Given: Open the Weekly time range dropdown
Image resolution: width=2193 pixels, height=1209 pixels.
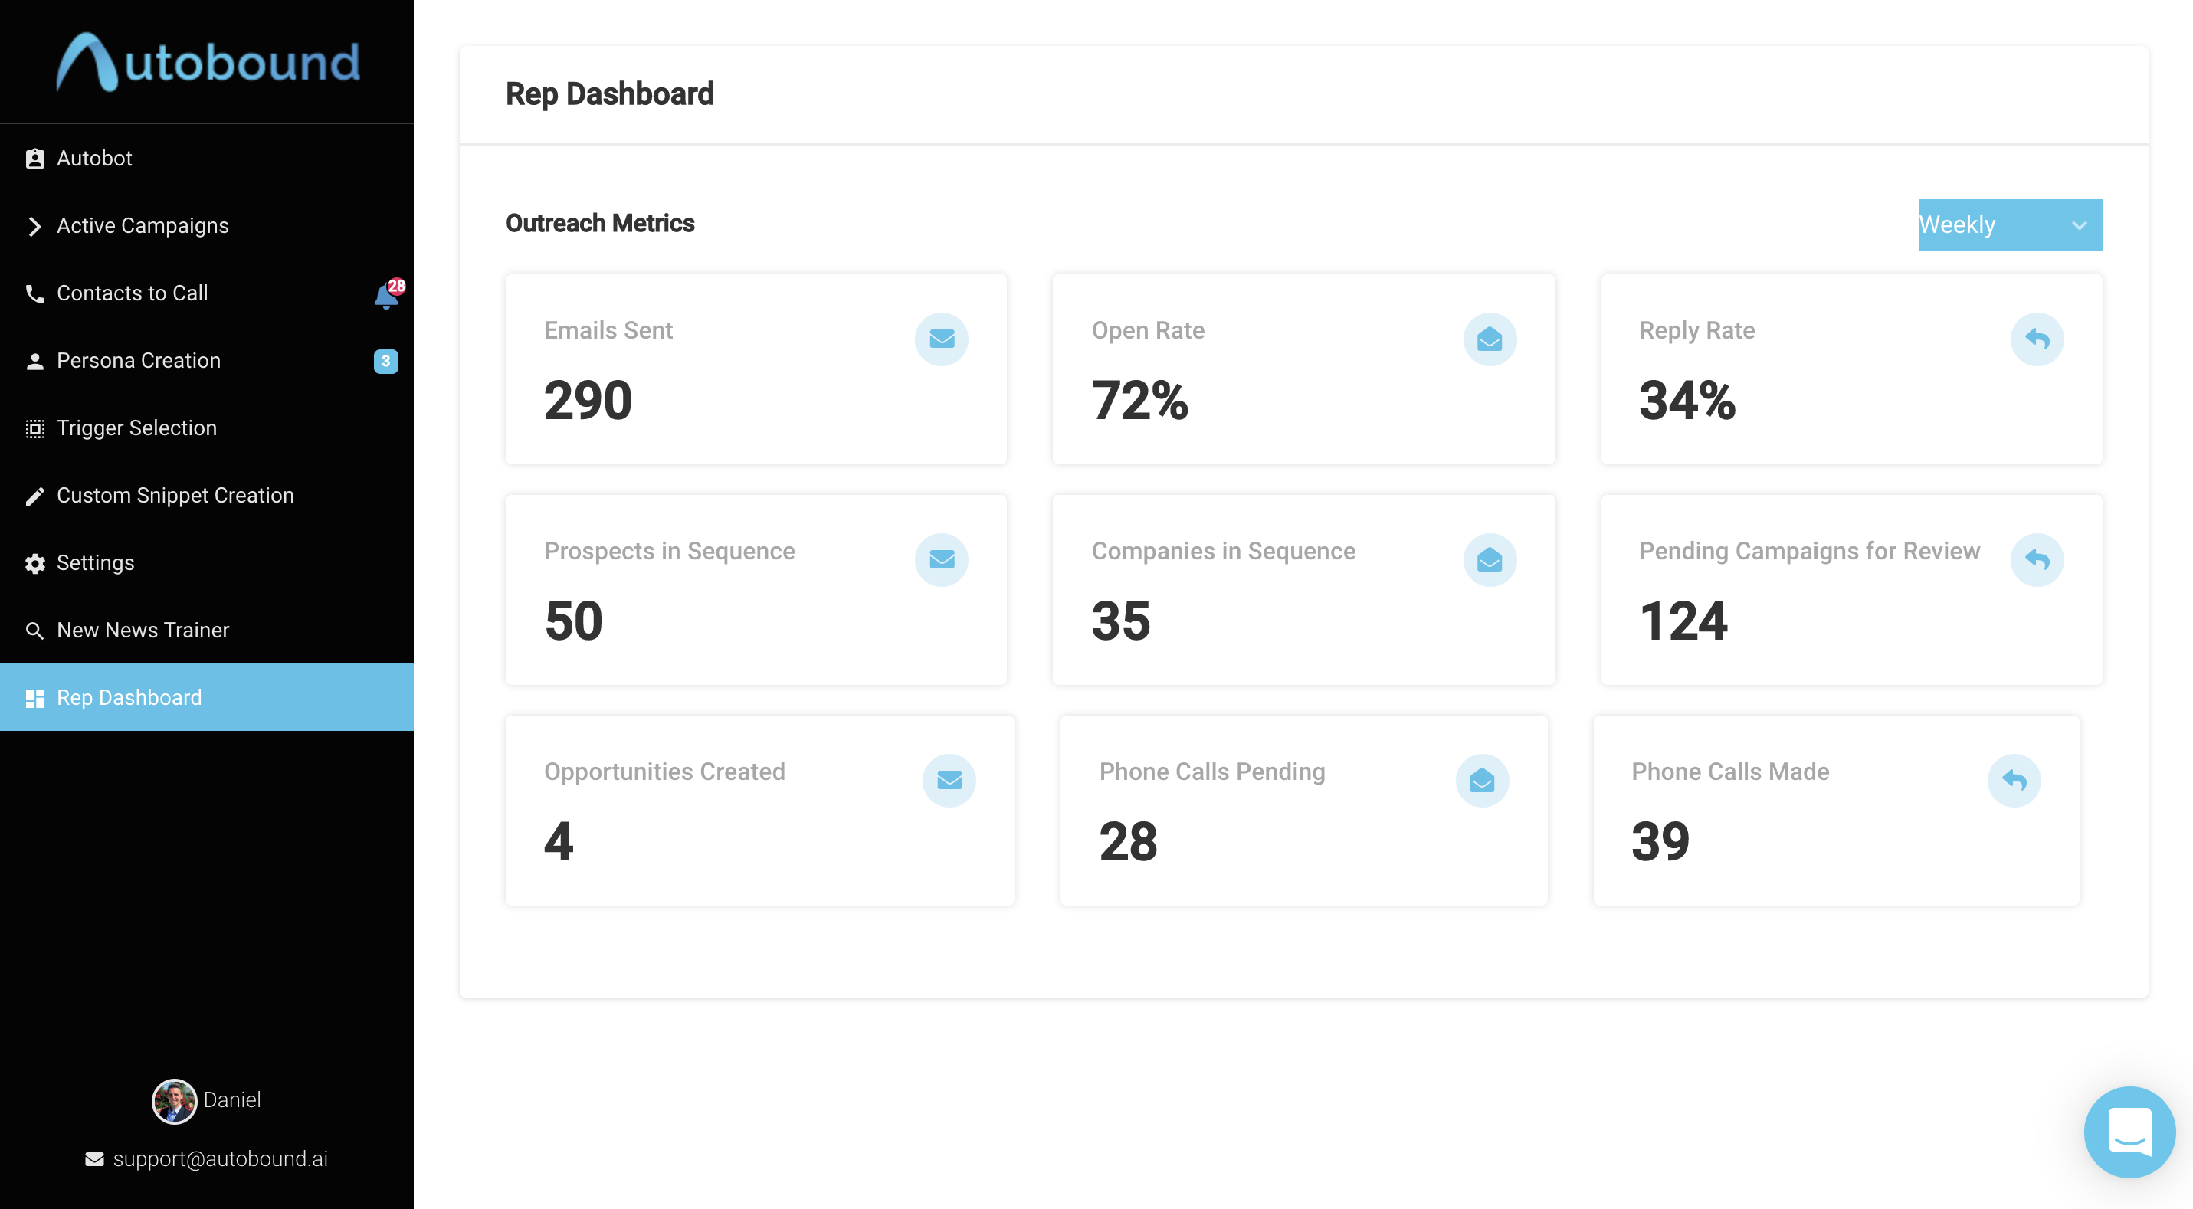Looking at the screenshot, I should pyautogui.click(x=1992, y=224).
